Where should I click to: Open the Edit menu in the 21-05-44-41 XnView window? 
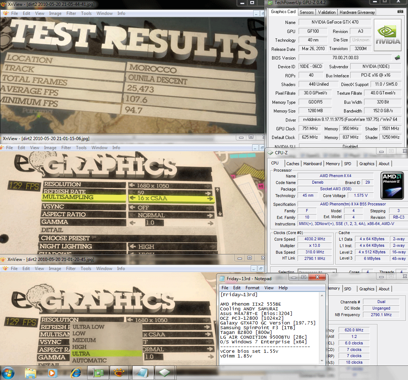[x=26, y=13]
